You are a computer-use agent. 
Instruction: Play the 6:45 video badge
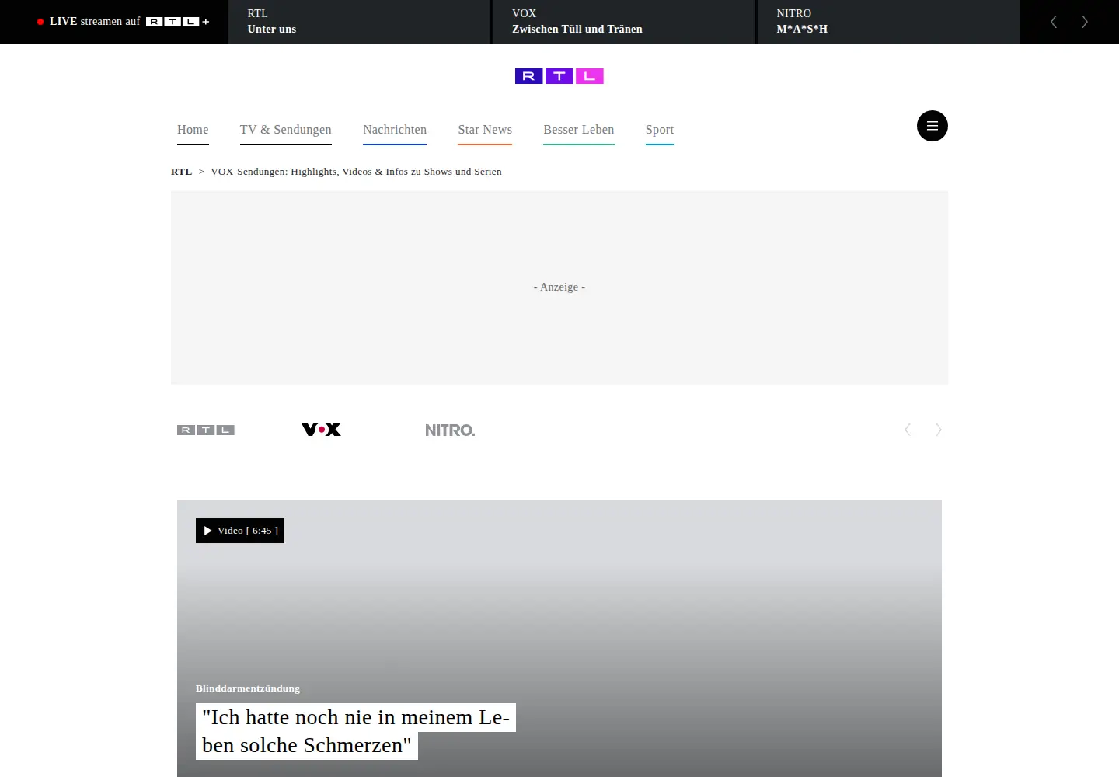coord(240,531)
